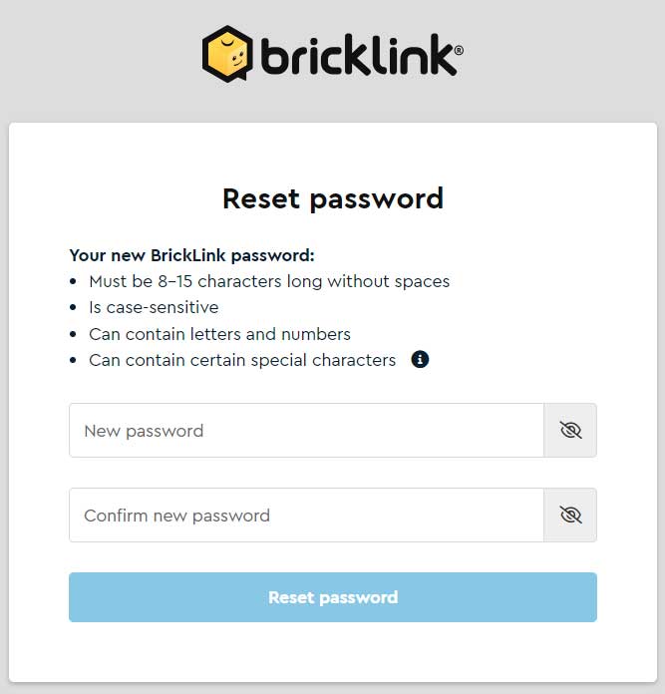Click the bullet before "Can contain letters"
This screenshot has height=694, width=665.
(74, 335)
